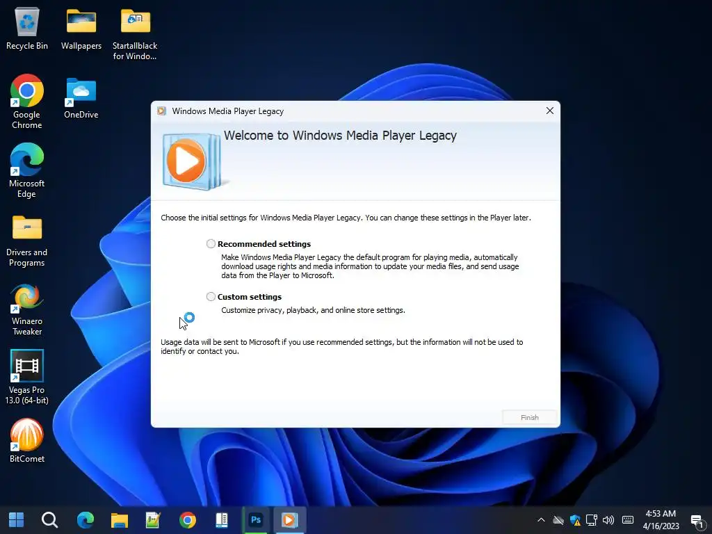Select the Recommended settings radio button

[211, 244]
